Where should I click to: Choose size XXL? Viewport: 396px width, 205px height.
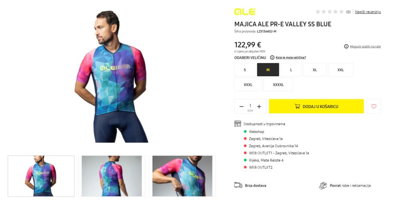pyautogui.click(x=340, y=70)
